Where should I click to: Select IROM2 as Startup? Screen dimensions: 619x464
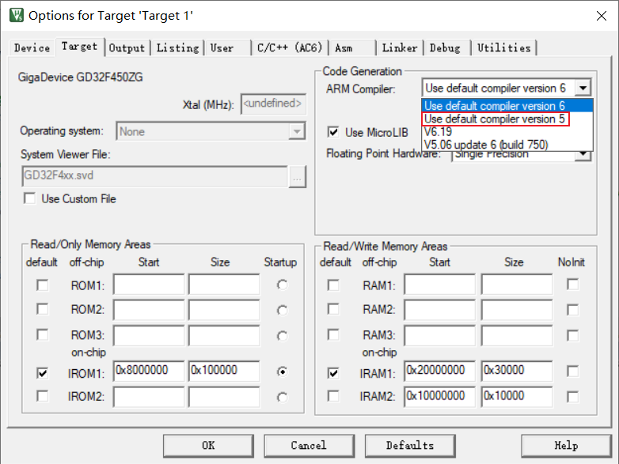click(282, 398)
